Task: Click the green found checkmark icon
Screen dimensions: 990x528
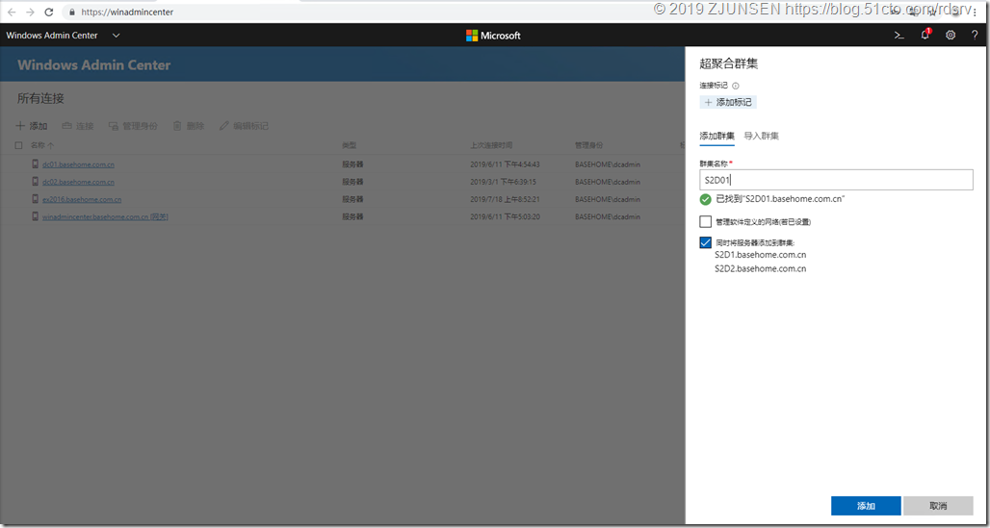Action: 705,199
